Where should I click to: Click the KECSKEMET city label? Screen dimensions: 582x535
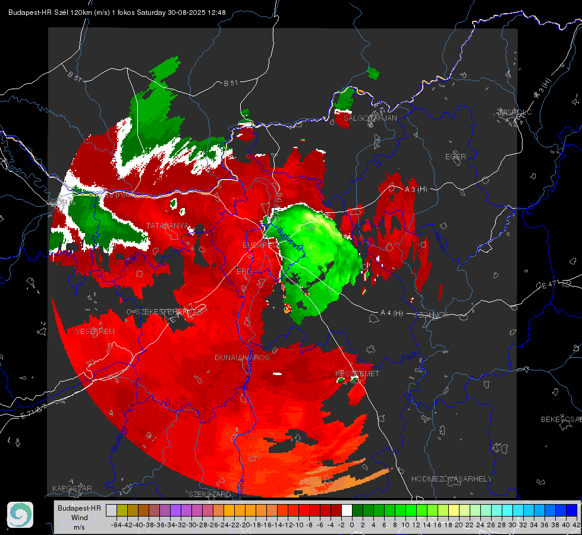357,374
